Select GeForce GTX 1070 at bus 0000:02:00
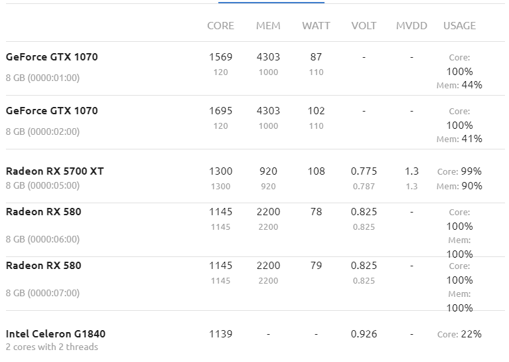 [x=52, y=111]
